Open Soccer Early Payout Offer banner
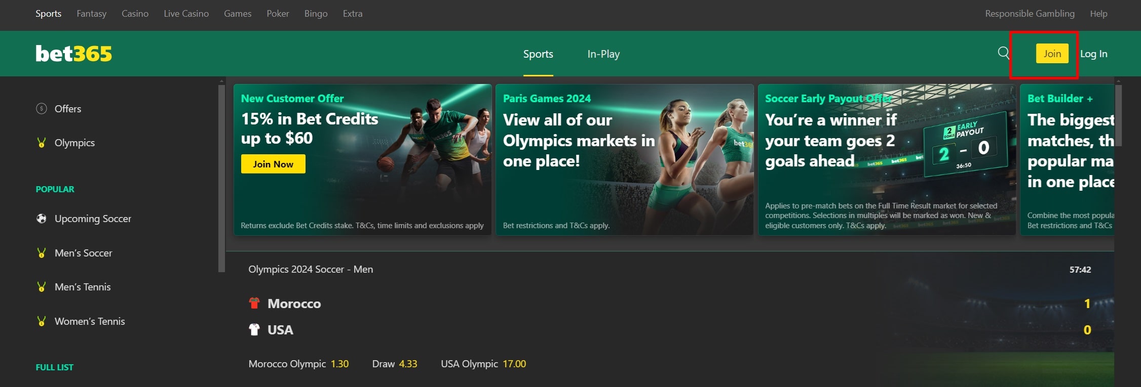Image resolution: width=1141 pixels, height=387 pixels. tap(887, 159)
